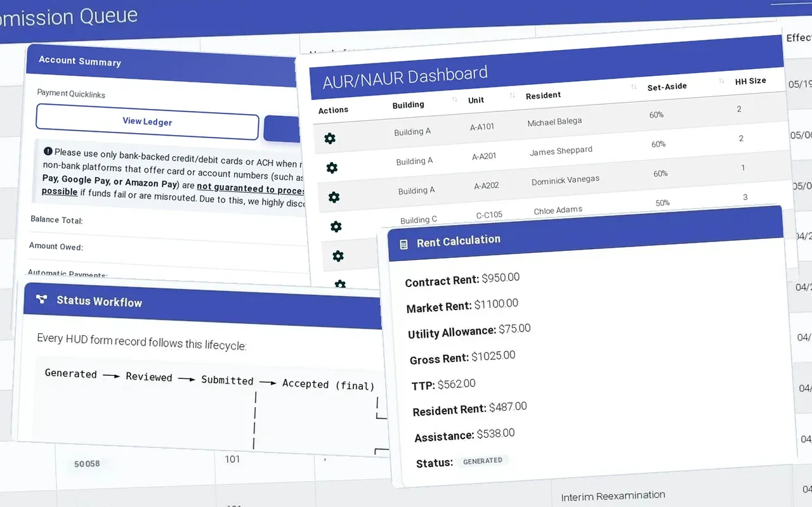812x507 pixels.
Task: Select unit A-A101 cell
Action: [482, 127]
